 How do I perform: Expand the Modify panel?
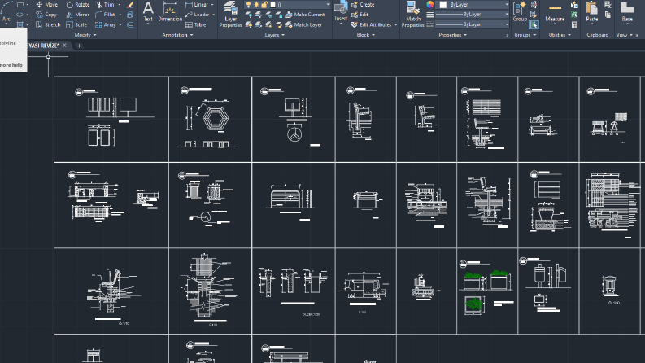[85, 35]
